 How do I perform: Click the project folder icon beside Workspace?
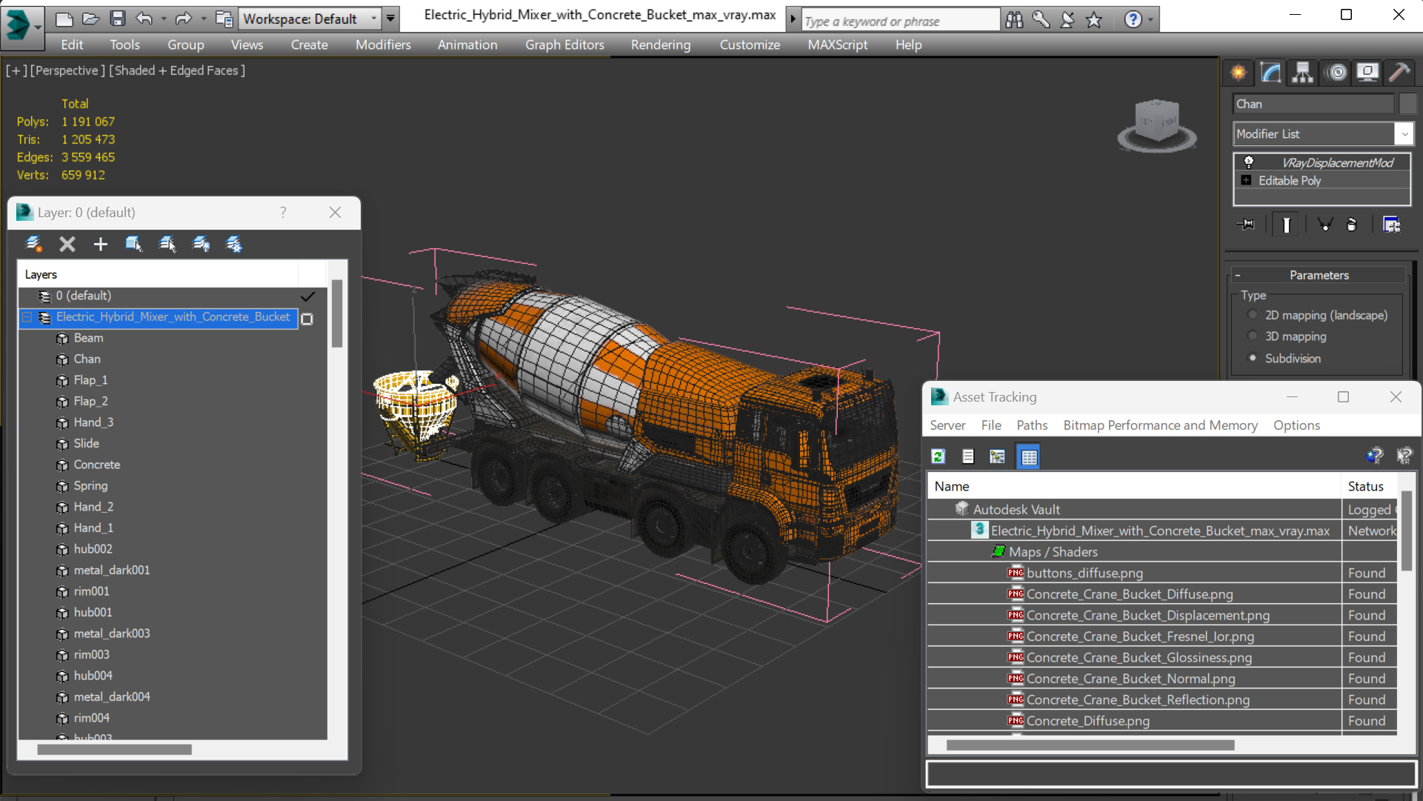click(224, 19)
